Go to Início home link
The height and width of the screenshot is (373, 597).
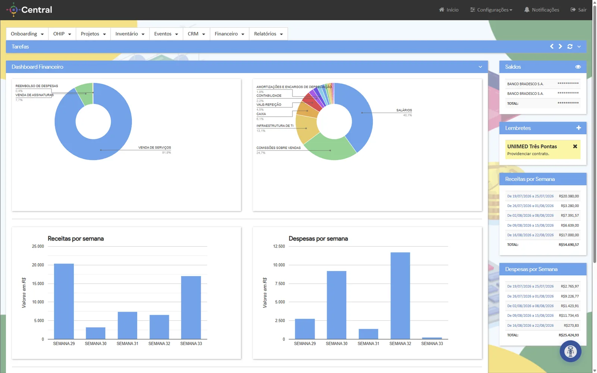tap(448, 10)
